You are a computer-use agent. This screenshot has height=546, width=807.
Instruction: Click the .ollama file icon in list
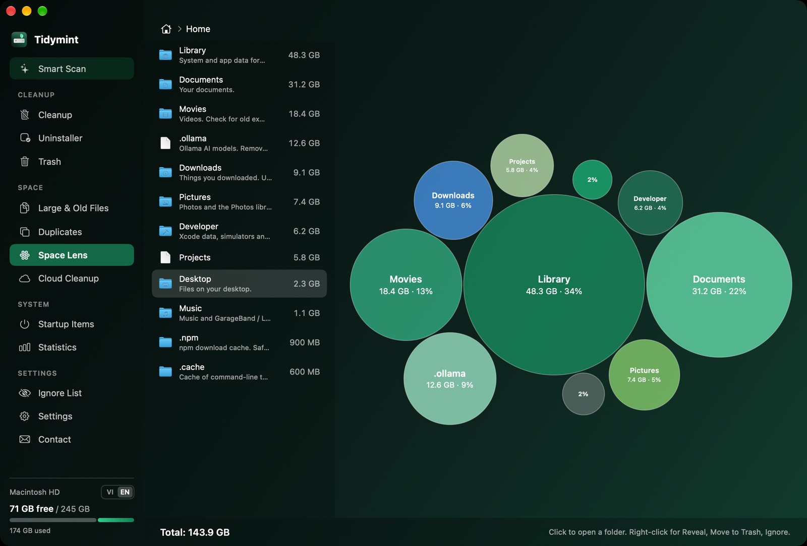(165, 143)
